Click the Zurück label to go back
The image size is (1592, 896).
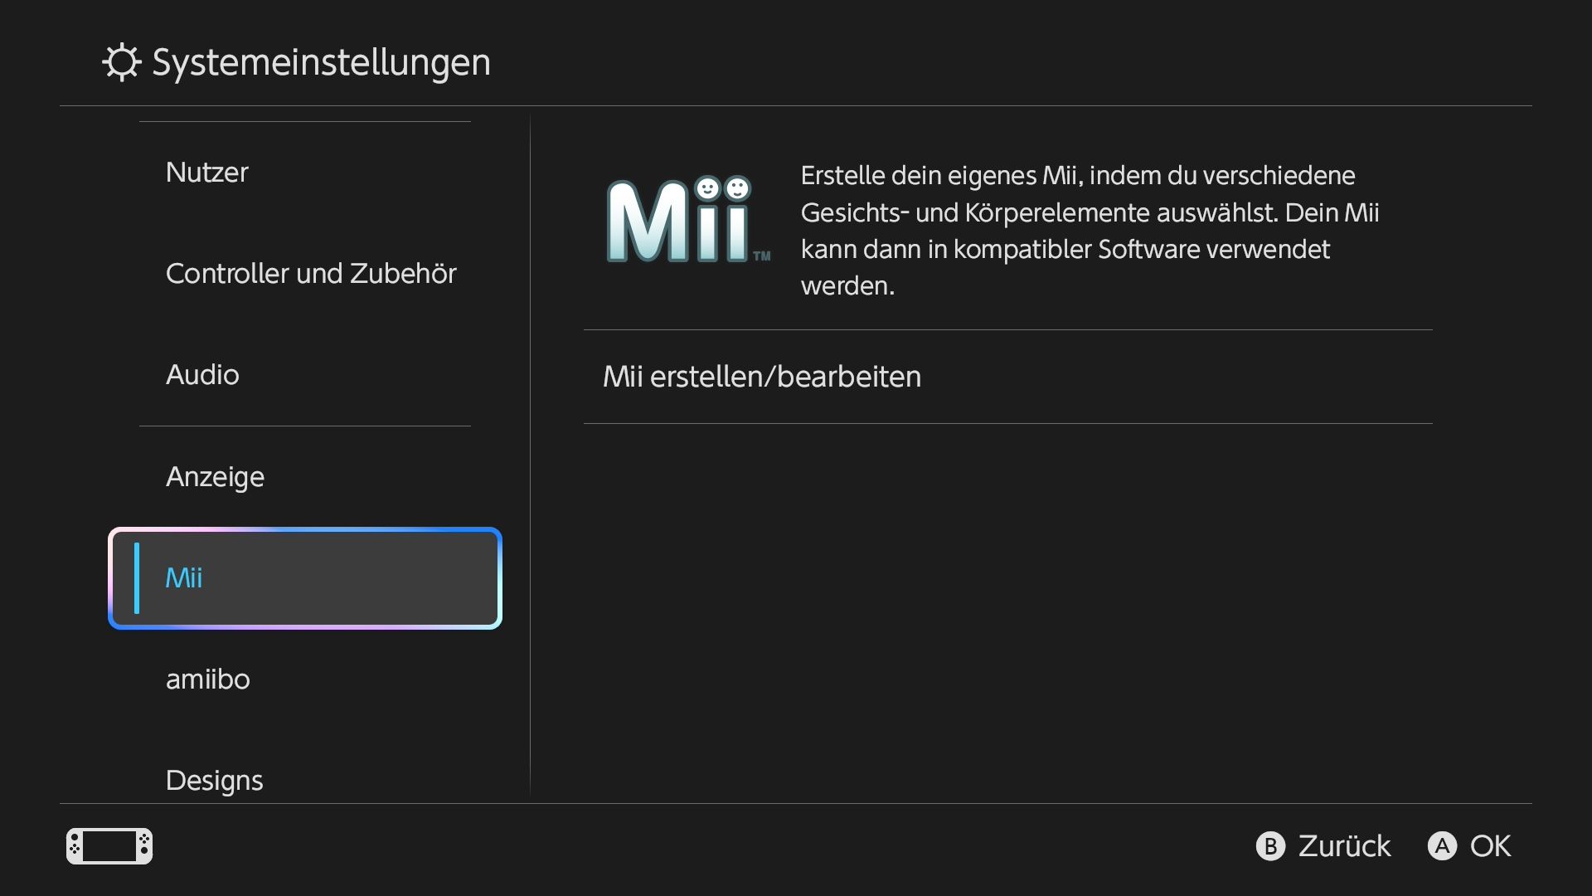tap(1344, 846)
